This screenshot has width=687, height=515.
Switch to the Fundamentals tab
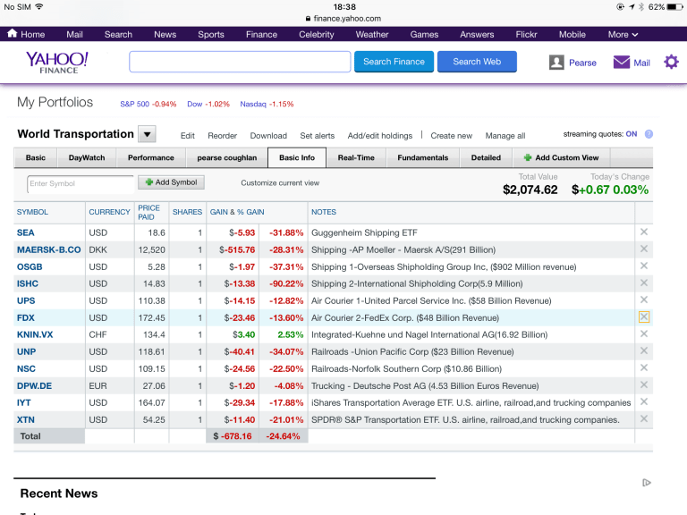[423, 157]
